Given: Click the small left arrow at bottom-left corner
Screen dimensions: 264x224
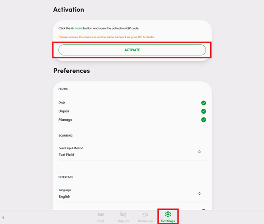Looking at the screenshot, I should click(3, 218).
